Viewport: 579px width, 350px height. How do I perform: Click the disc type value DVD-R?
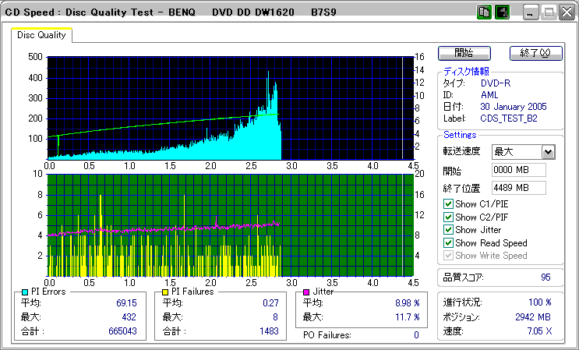(x=496, y=83)
